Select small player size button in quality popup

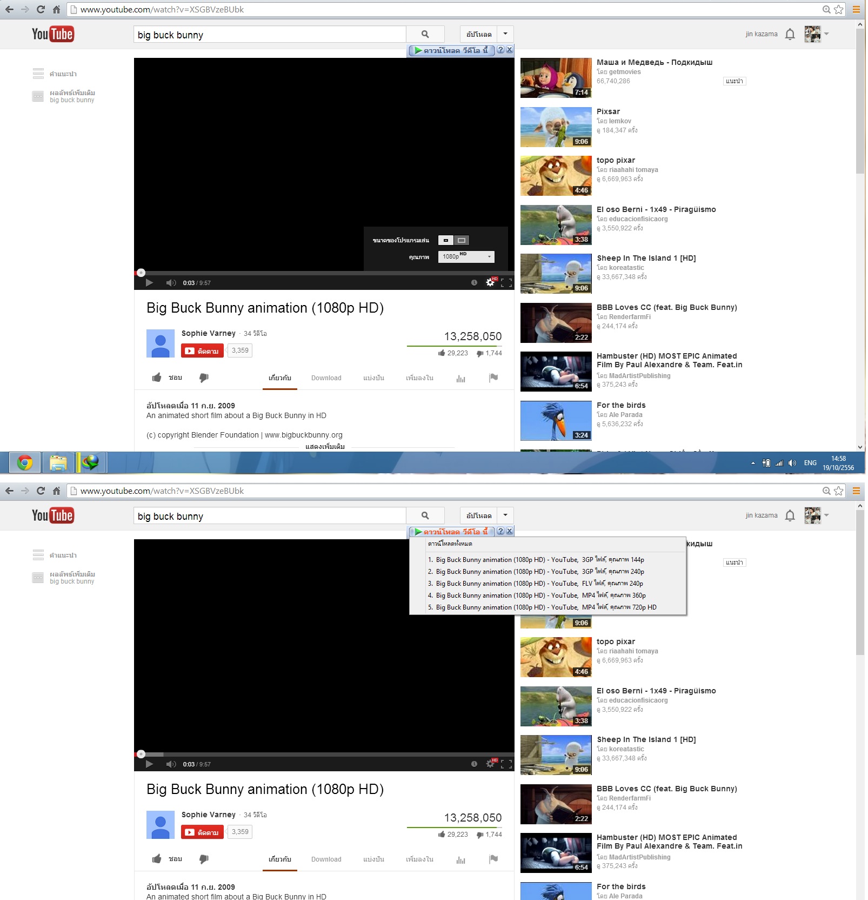pyautogui.click(x=446, y=240)
